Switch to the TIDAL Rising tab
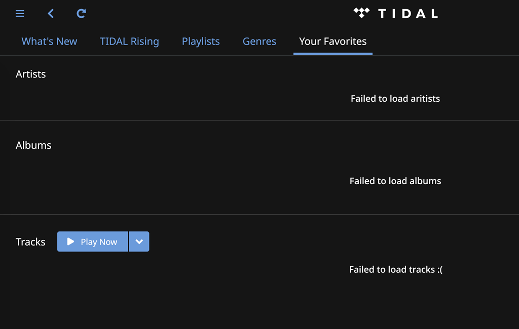The width and height of the screenshot is (519, 329). 129,41
